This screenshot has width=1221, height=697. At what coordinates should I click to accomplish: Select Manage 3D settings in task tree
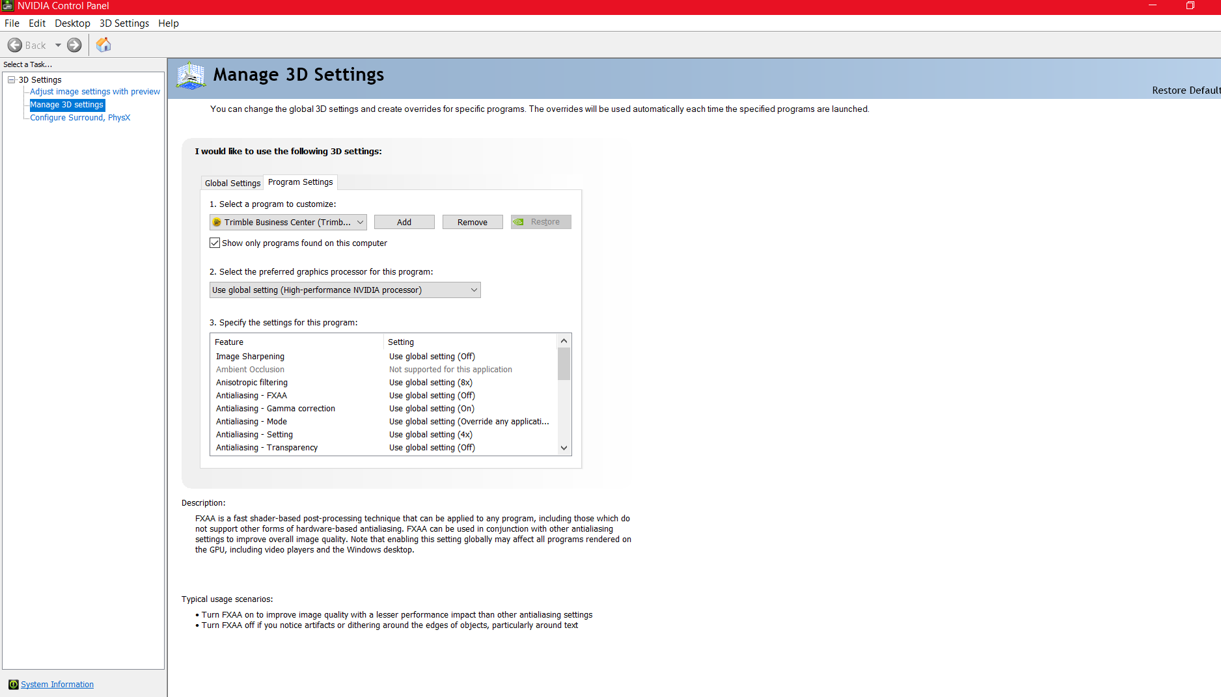67,105
